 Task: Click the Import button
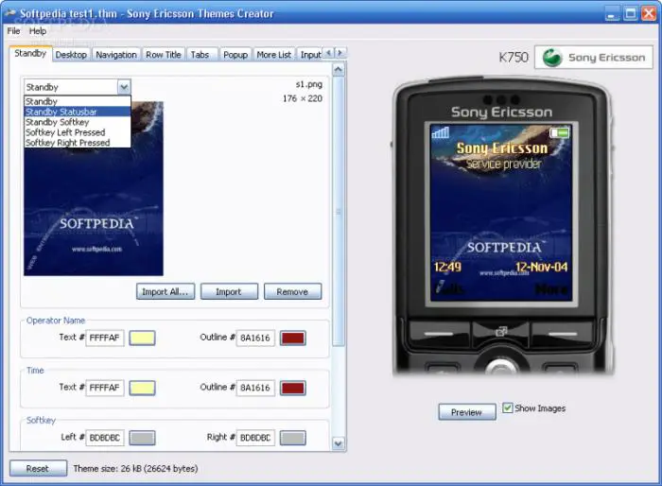pos(229,292)
